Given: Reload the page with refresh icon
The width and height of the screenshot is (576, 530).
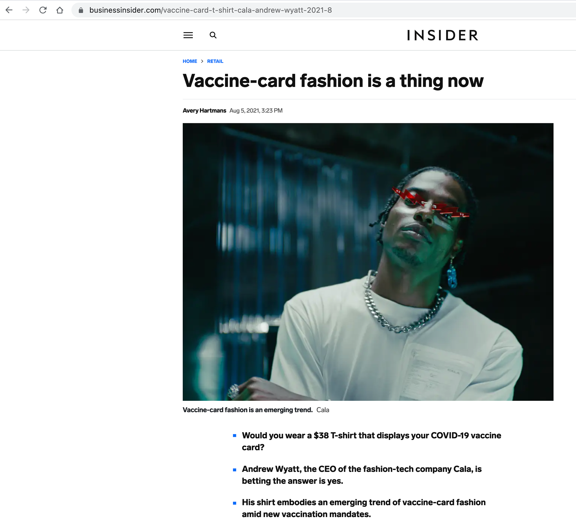Looking at the screenshot, I should (x=43, y=10).
